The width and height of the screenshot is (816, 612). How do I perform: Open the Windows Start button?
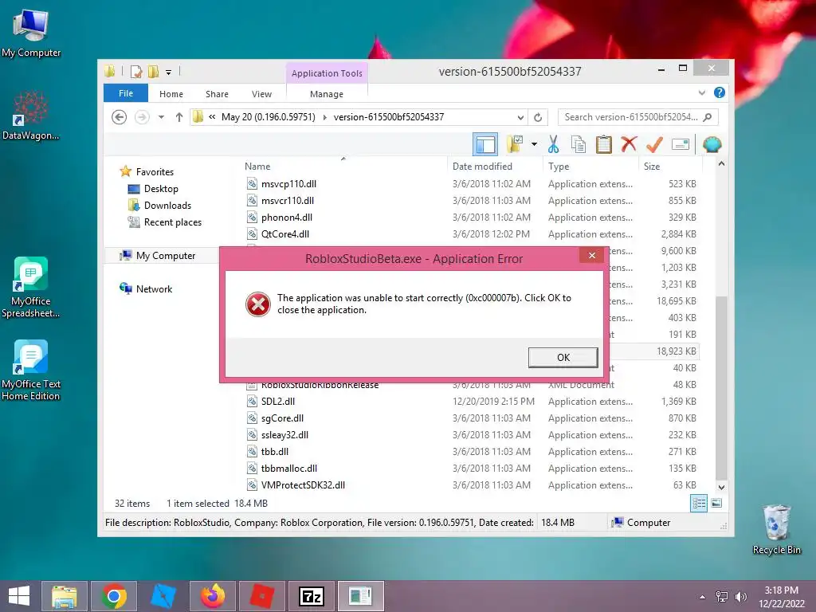click(19, 596)
